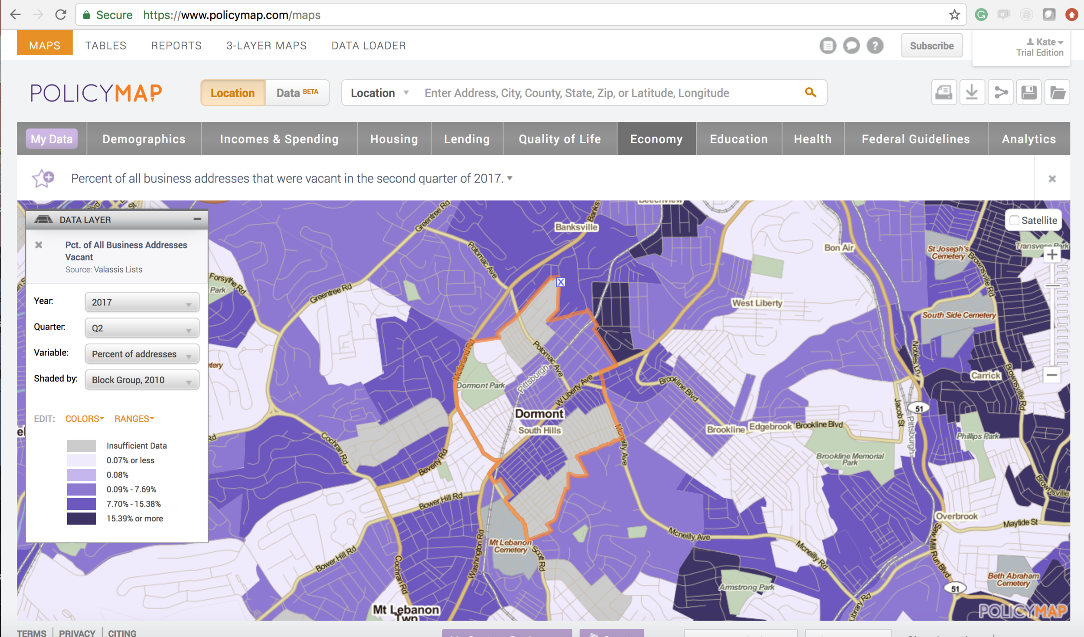Expand the RANGES edit menu
The width and height of the screenshot is (1084, 637).
click(x=134, y=419)
